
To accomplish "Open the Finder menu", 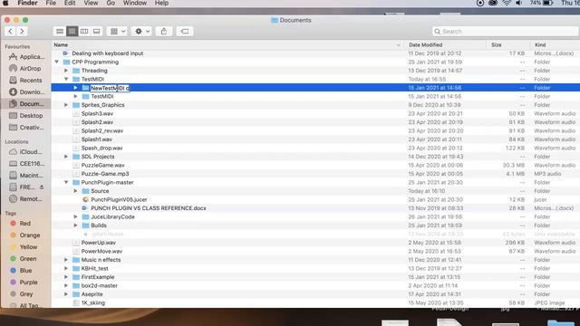I will click(27, 3).
